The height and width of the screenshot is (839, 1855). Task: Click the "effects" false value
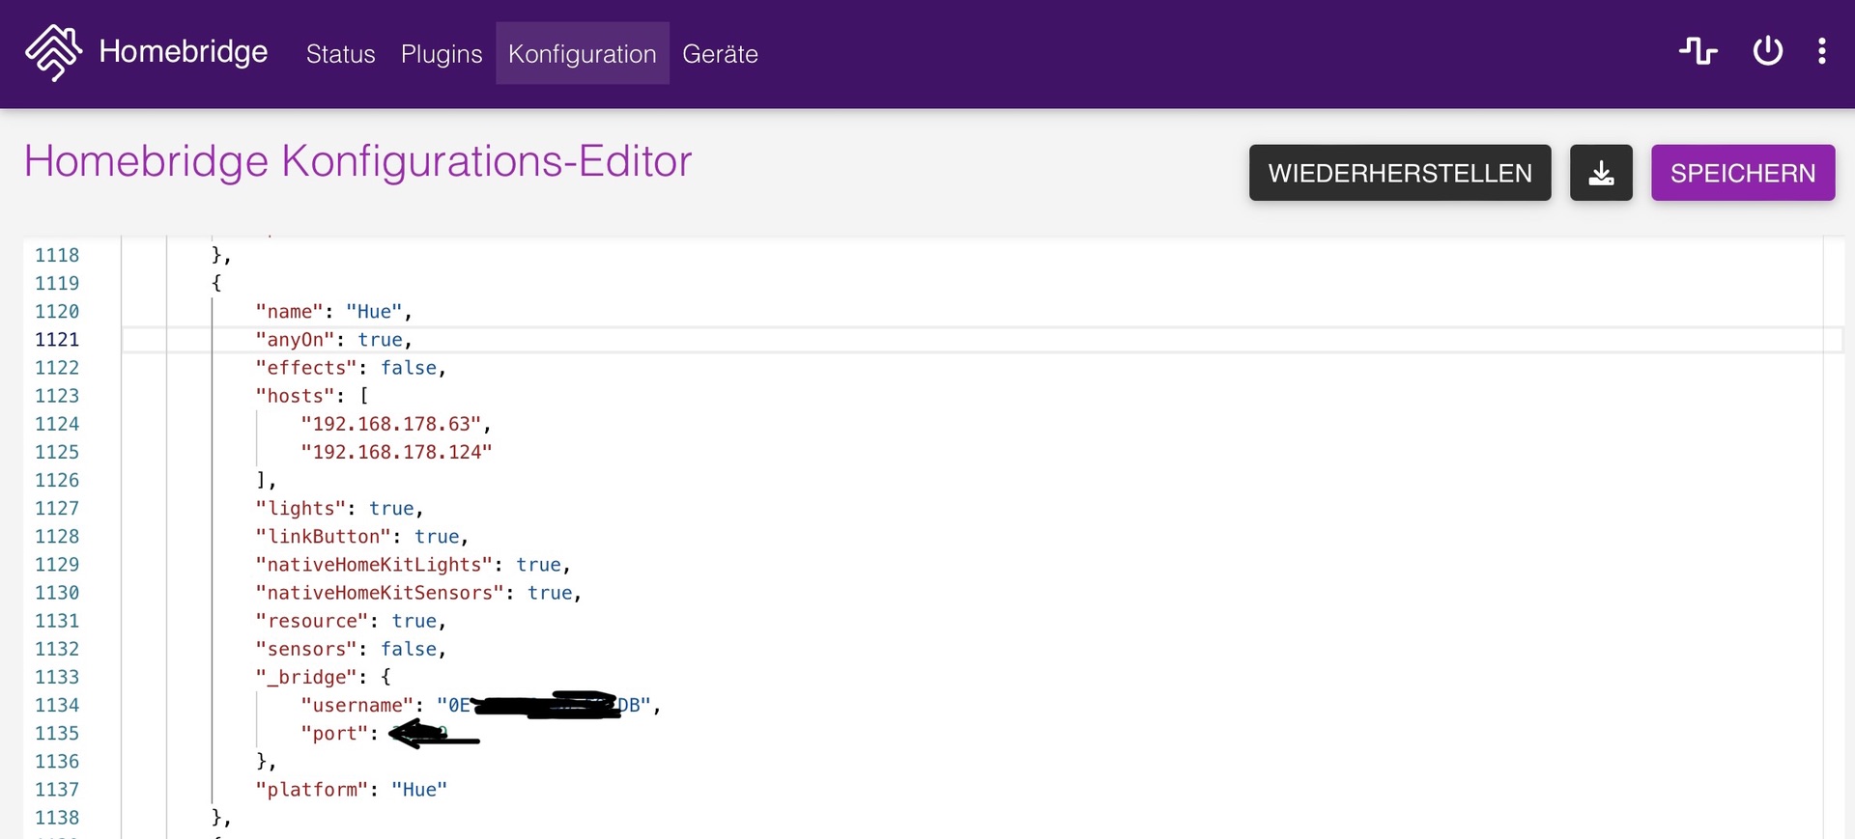(x=408, y=368)
